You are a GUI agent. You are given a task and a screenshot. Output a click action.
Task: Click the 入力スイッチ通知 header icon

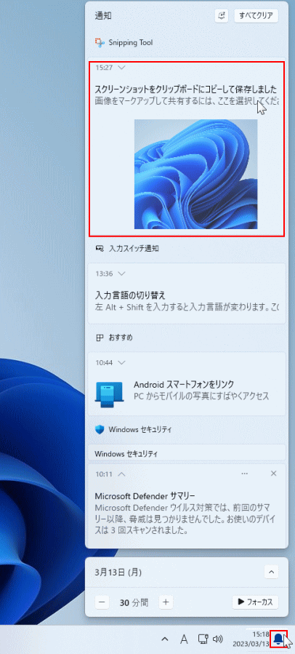coord(99,249)
